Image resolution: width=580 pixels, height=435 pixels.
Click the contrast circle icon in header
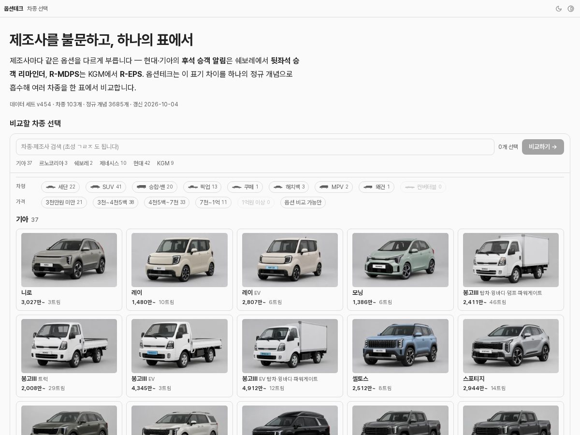571,9
